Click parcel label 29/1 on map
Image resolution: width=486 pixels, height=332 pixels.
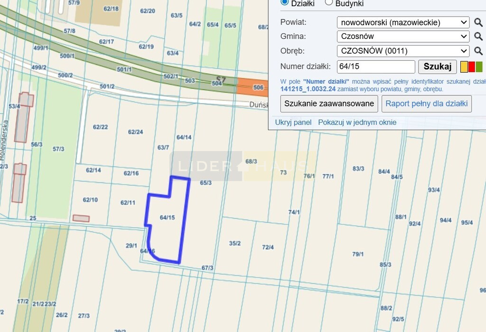(131, 246)
